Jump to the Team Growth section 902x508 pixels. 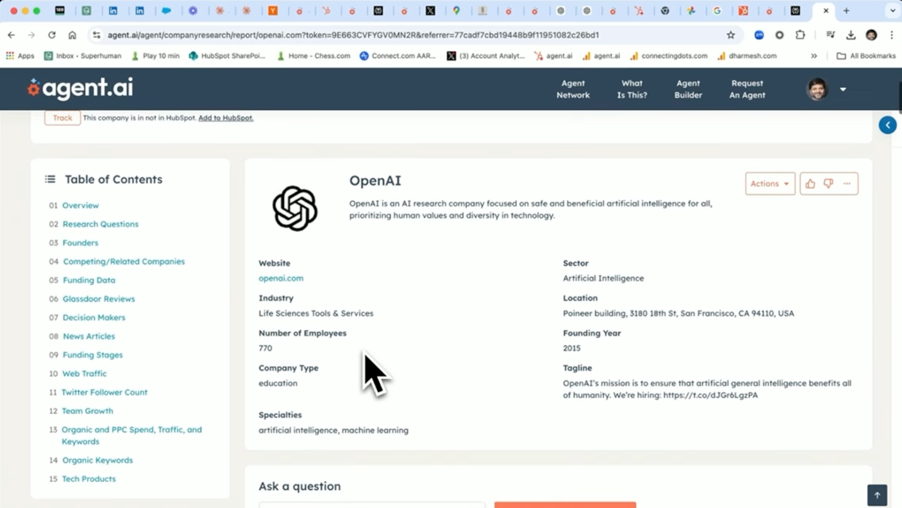coord(87,411)
